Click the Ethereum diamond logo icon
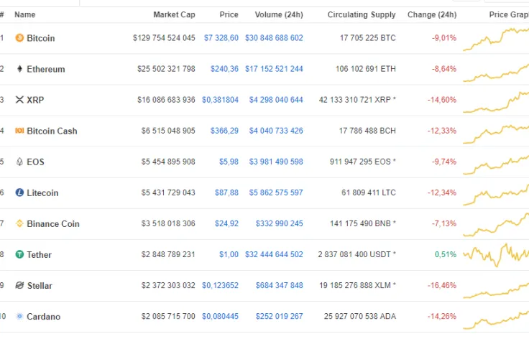This screenshot has width=529, height=339. click(19, 69)
